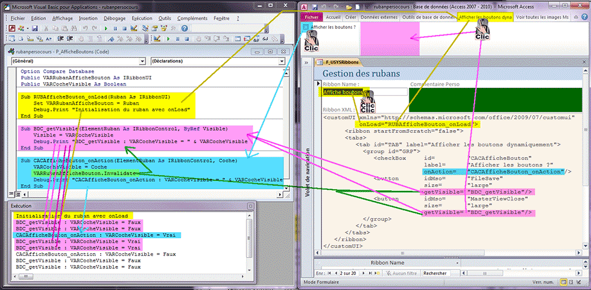Click the Open folder icon in the Access title bar
This screenshot has height=290, width=591.
pyautogui.click(x=349, y=7)
